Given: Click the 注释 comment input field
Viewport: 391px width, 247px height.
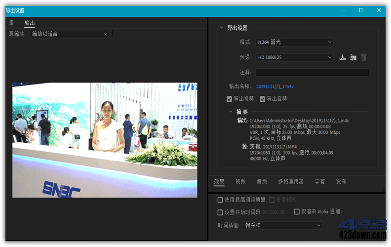Looking at the screenshot, I should click(312, 72).
